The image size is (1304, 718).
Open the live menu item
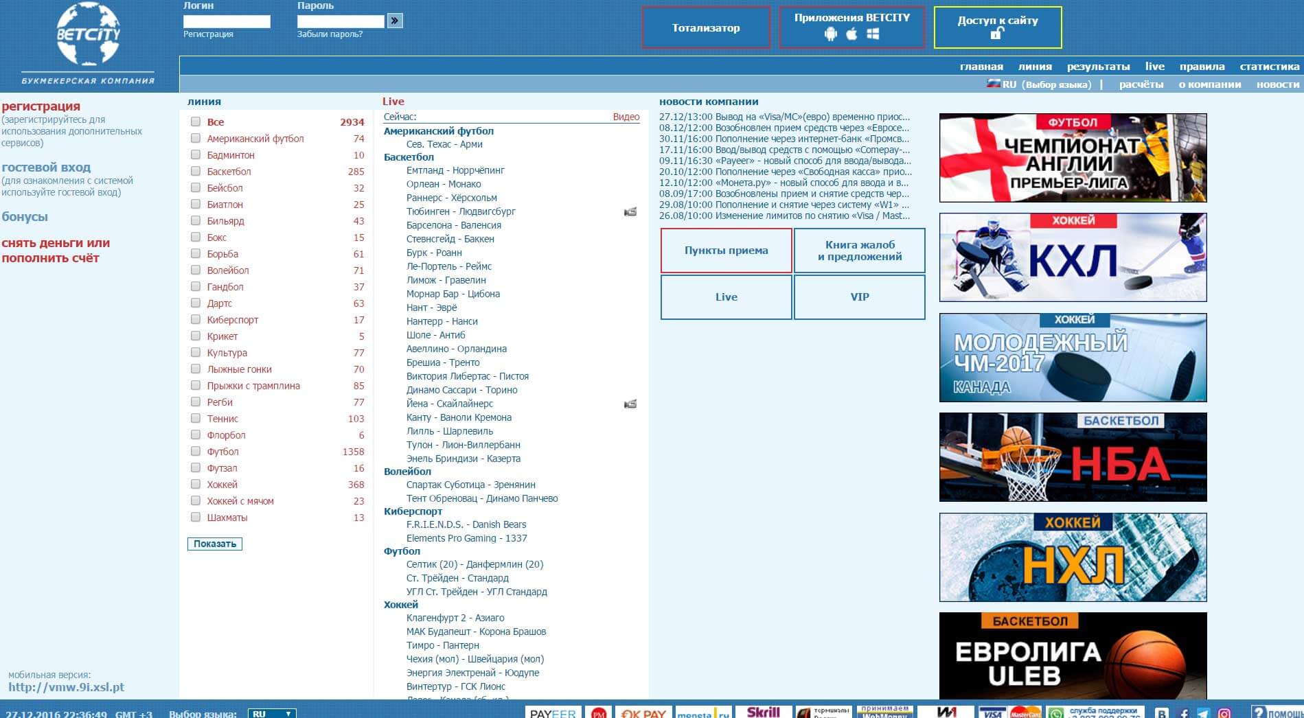click(1155, 67)
